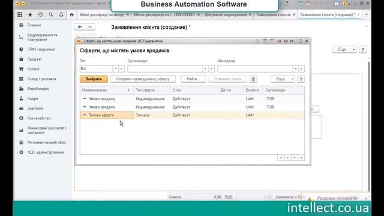Clear the Тип field with x button
The height and width of the screenshot is (216, 384).
[121, 69]
